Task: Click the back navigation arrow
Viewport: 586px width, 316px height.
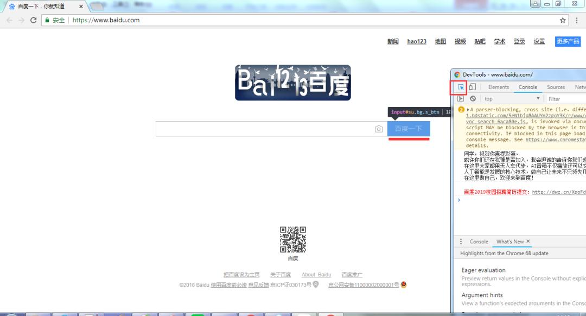Action: pos(9,20)
